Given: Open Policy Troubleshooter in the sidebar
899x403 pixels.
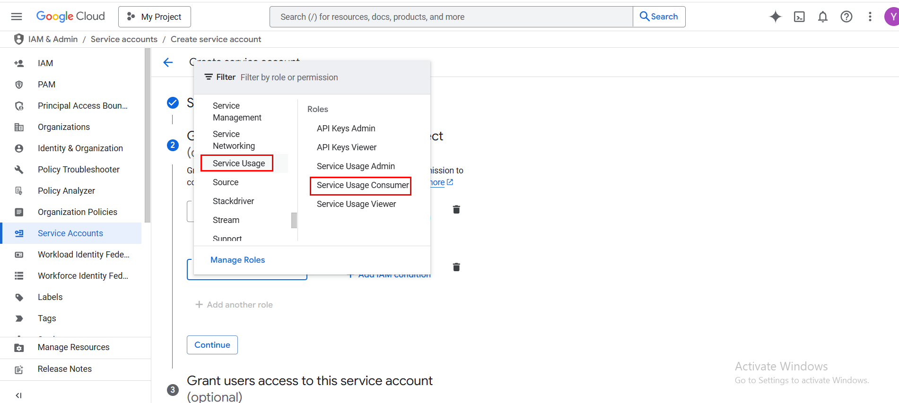Looking at the screenshot, I should (x=79, y=170).
